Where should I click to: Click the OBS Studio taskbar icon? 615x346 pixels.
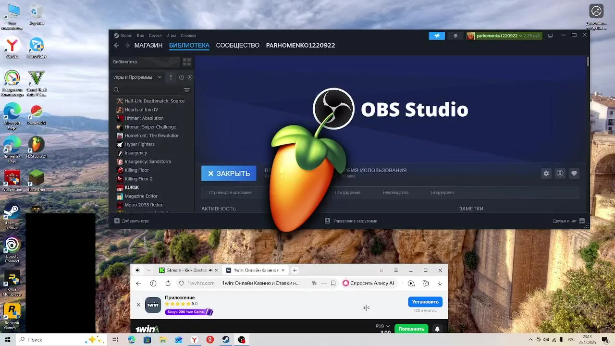(x=242, y=340)
